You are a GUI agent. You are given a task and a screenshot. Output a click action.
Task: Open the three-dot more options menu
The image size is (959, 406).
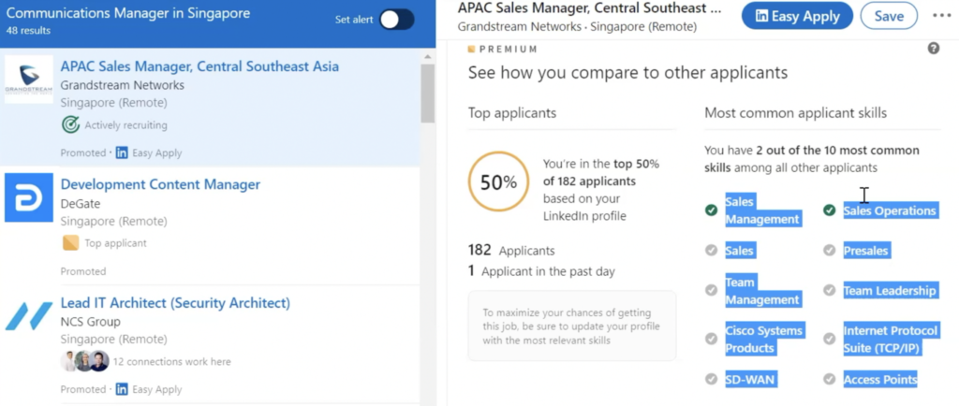(941, 16)
